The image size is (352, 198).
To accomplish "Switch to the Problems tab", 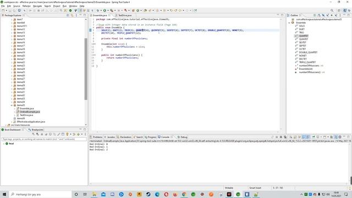I will point(96,137).
